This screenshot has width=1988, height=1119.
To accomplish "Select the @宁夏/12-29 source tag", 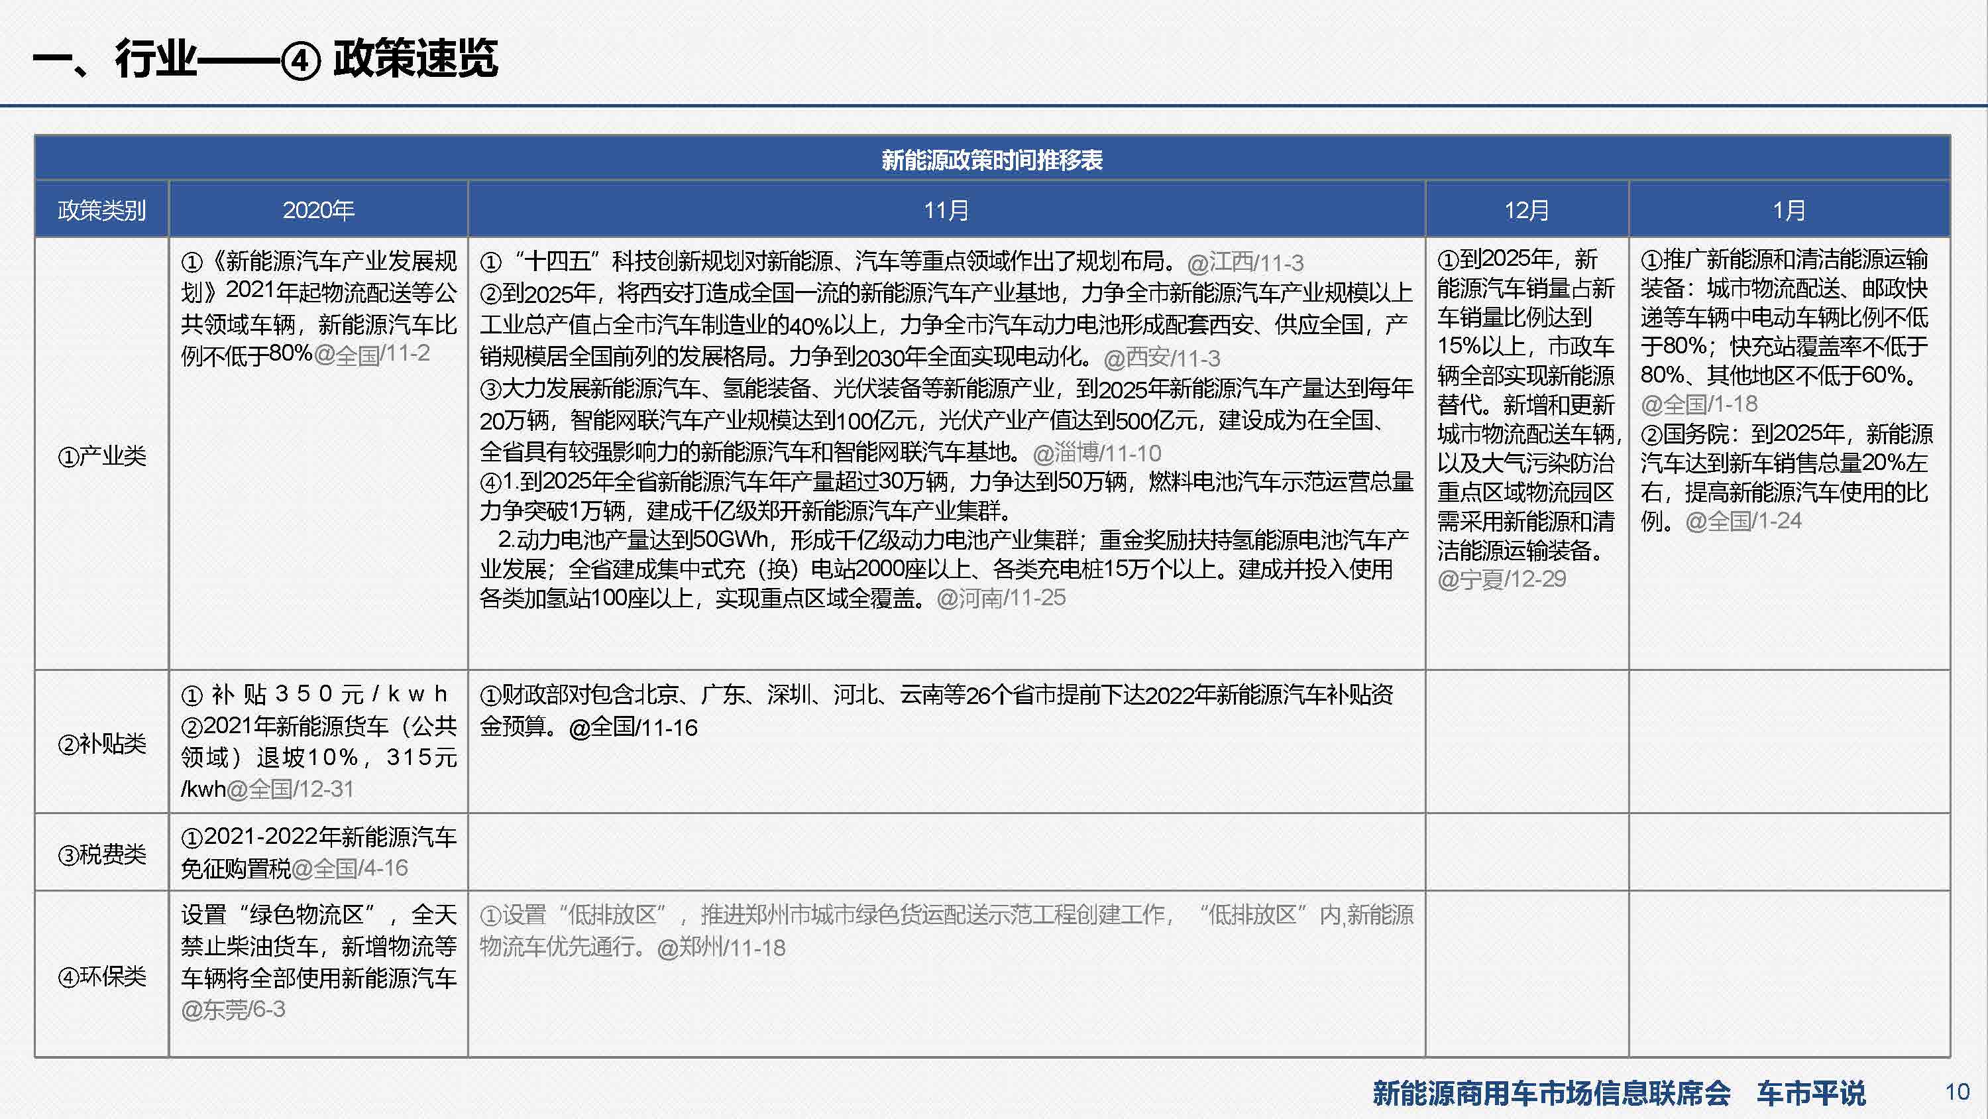I will coord(1502,579).
